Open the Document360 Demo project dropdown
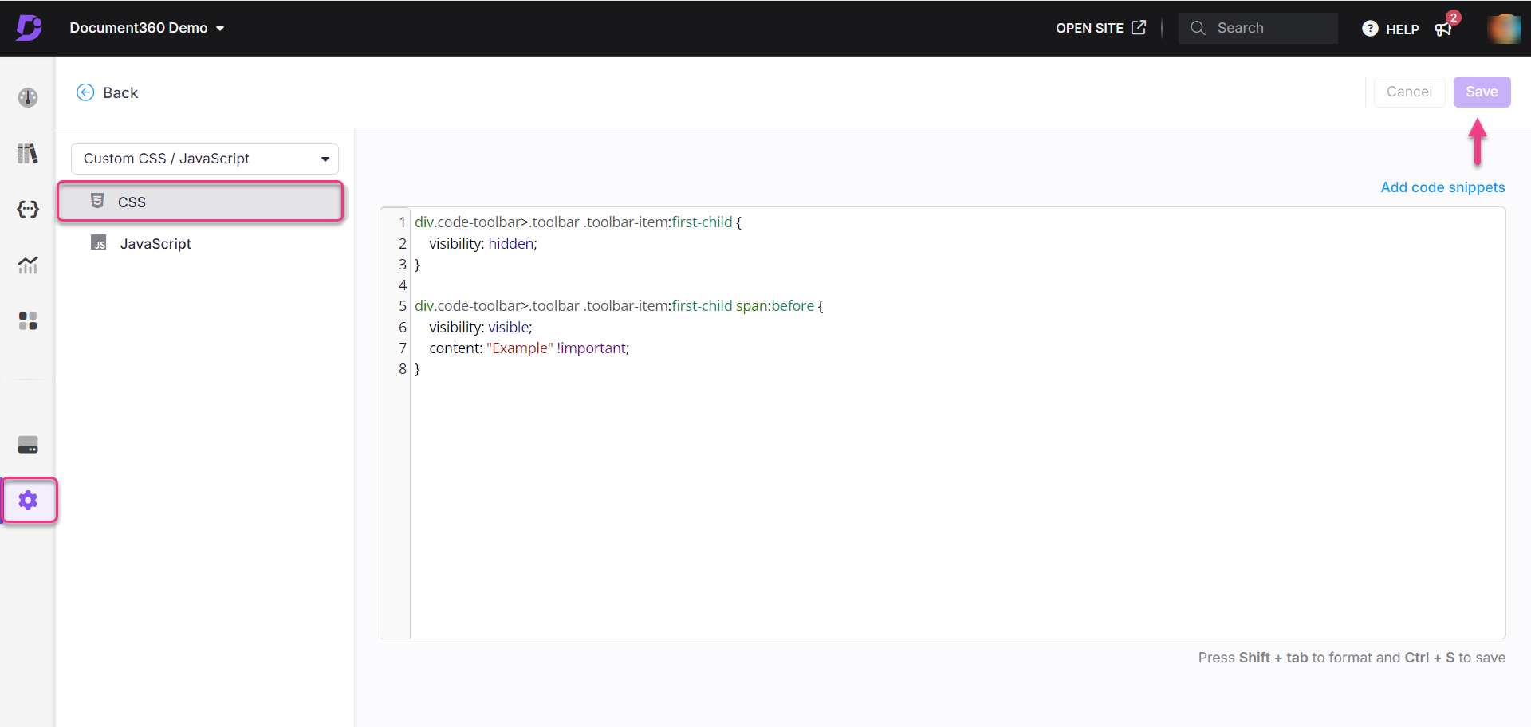Image resolution: width=1531 pixels, height=727 pixels. pyautogui.click(x=147, y=28)
